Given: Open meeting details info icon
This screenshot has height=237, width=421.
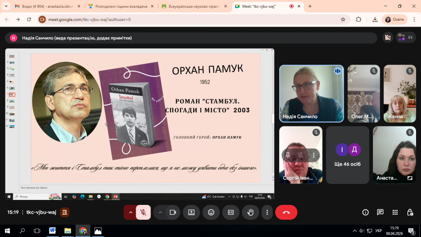Looking at the screenshot, I should pos(365,212).
